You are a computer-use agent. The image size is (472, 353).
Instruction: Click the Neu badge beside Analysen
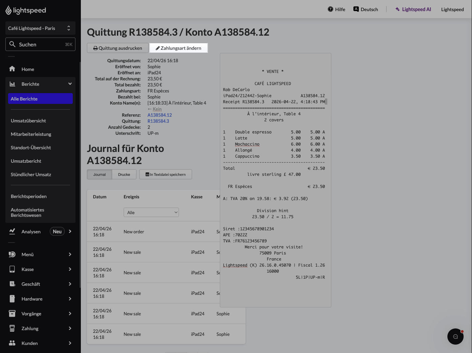[57, 231]
